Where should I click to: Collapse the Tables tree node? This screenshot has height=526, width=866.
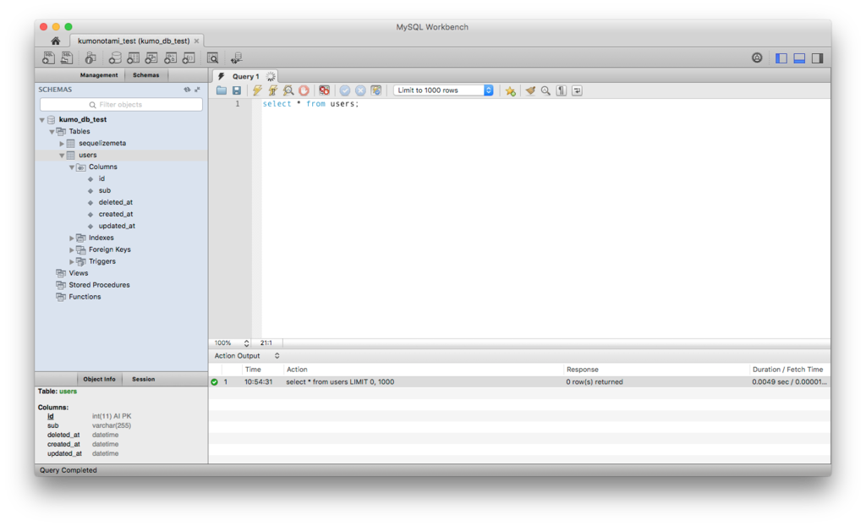[x=52, y=132]
